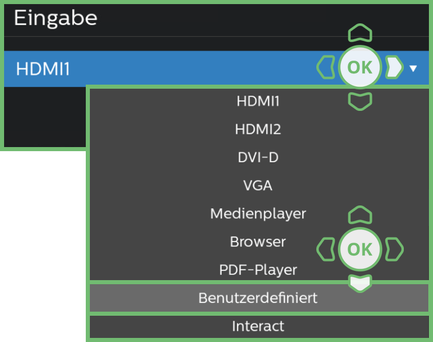Click the up arrow near the Eingabe title

[360, 33]
